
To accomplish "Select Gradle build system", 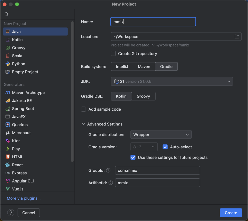I will (x=166, y=66).
